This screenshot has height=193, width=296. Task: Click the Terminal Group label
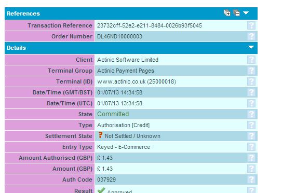pos(70,71)
